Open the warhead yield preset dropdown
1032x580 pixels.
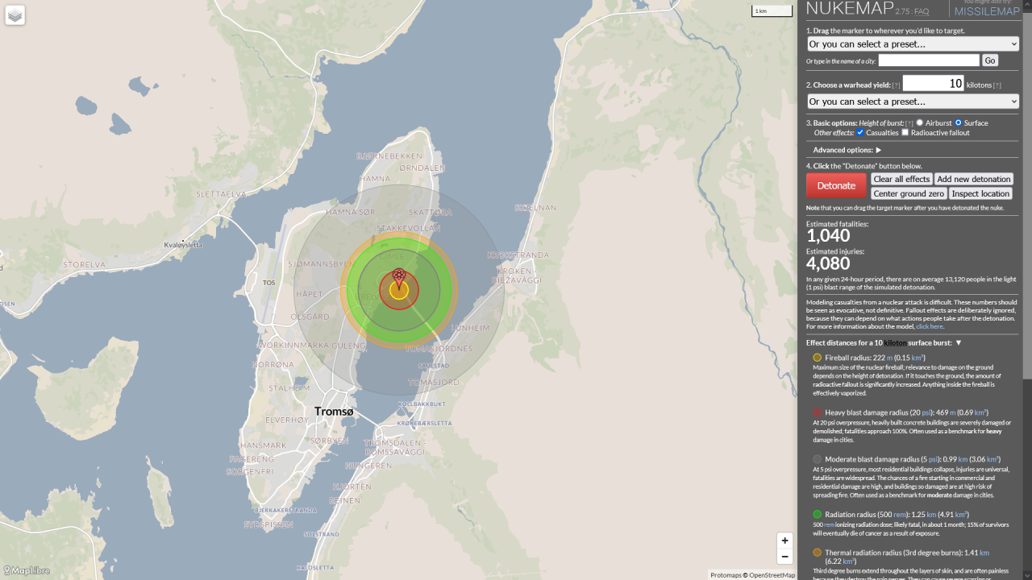pyautogui.click(x=912, y=101)
